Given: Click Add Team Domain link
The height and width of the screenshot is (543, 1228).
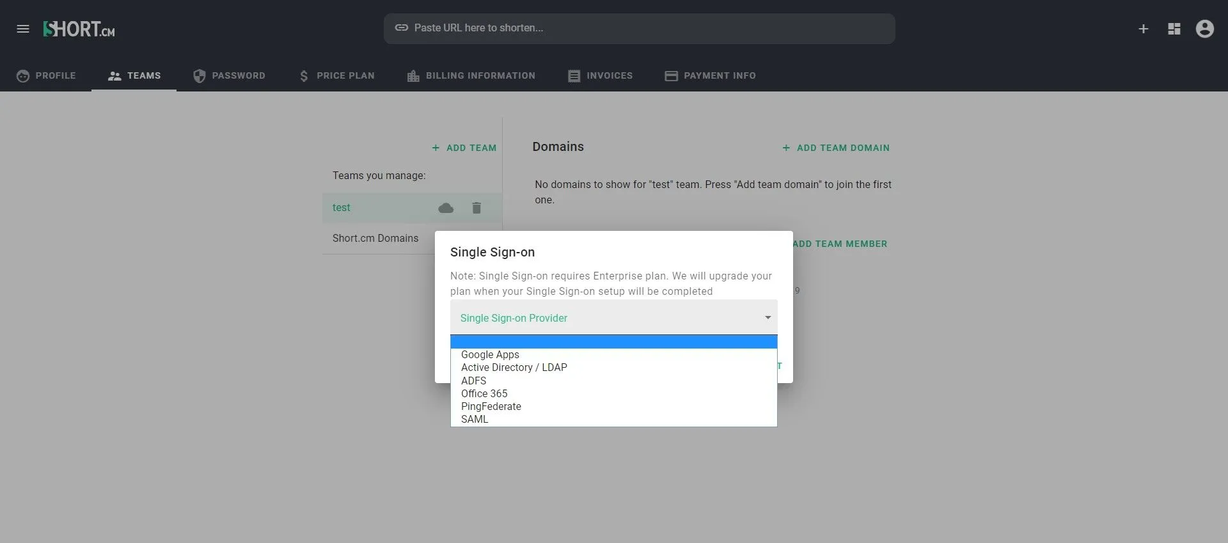Looking at the screenshot, I should point(836,148).
